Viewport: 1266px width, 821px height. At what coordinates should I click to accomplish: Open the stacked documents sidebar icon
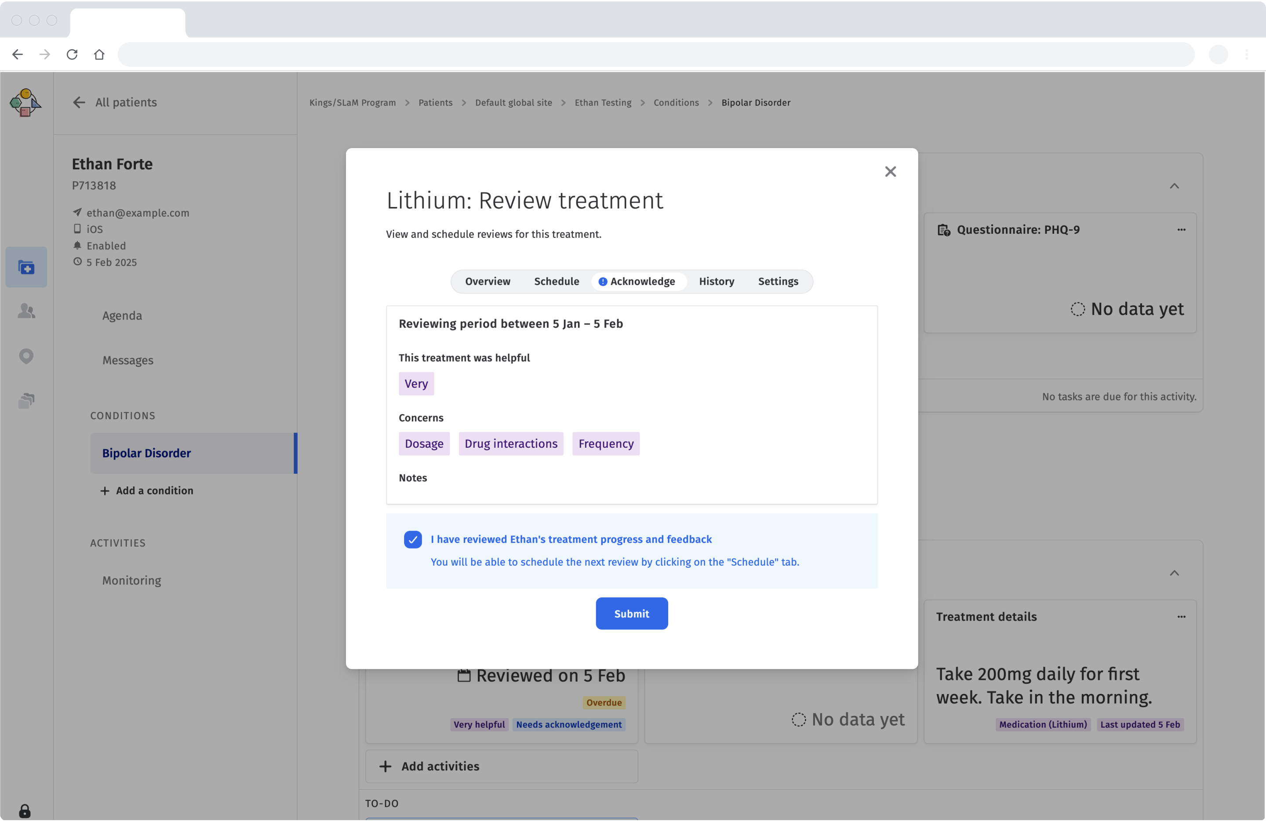pos(26,400)
